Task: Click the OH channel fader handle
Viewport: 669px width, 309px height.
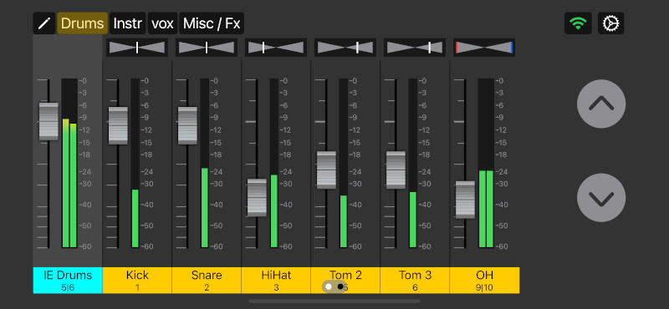Action: coord(465,200)
